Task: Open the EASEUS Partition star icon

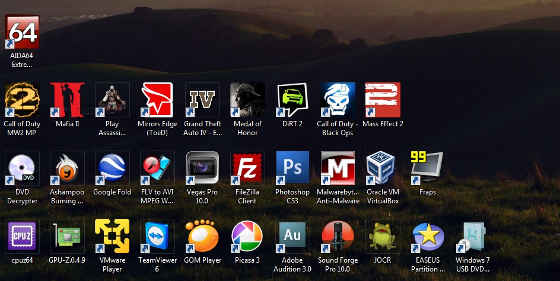Action: pos(428,236)
